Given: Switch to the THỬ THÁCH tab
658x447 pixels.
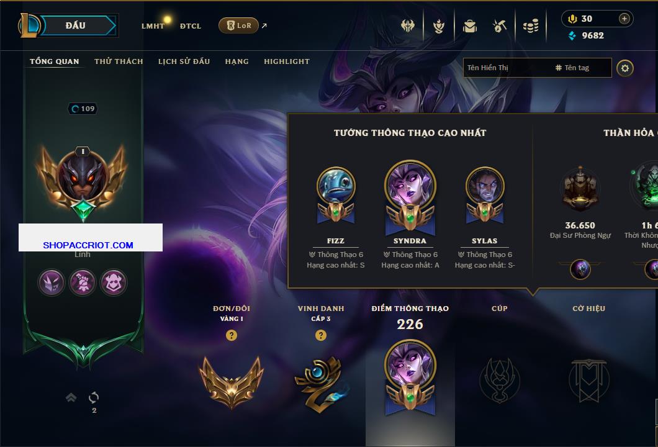Looking at the screenshot, I should pyautogui.click(x=119, y=61).
